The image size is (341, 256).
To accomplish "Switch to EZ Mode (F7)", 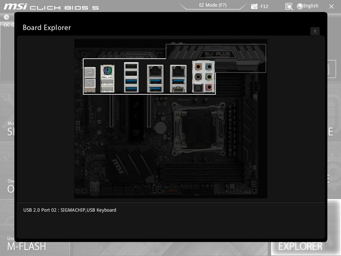I will [x=213, y=5].
